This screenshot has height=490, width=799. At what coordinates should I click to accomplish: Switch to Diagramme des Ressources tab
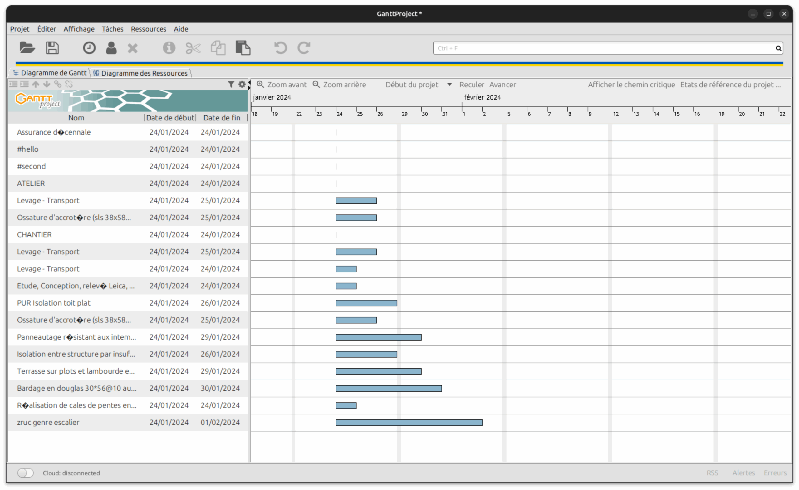coord(141,73)
